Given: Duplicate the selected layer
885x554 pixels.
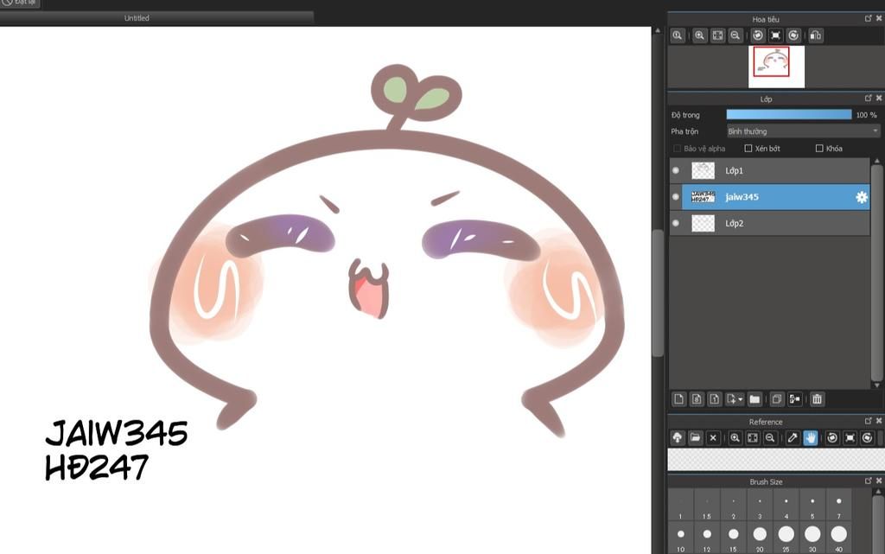Looking at the screenshot, I should pyautogui.click(x=777, y=399).
